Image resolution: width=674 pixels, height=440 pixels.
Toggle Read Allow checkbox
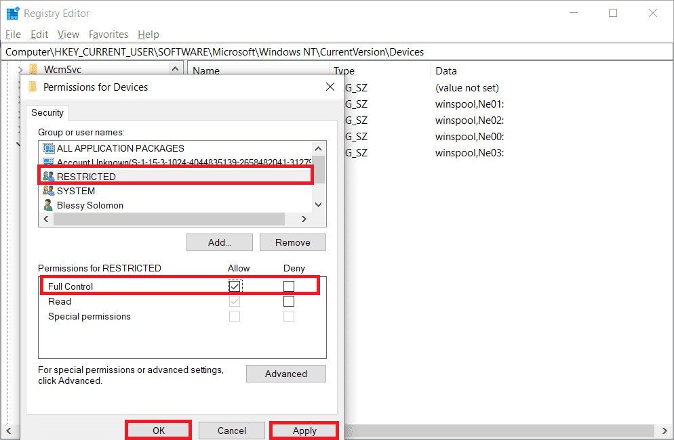point(235,301)
